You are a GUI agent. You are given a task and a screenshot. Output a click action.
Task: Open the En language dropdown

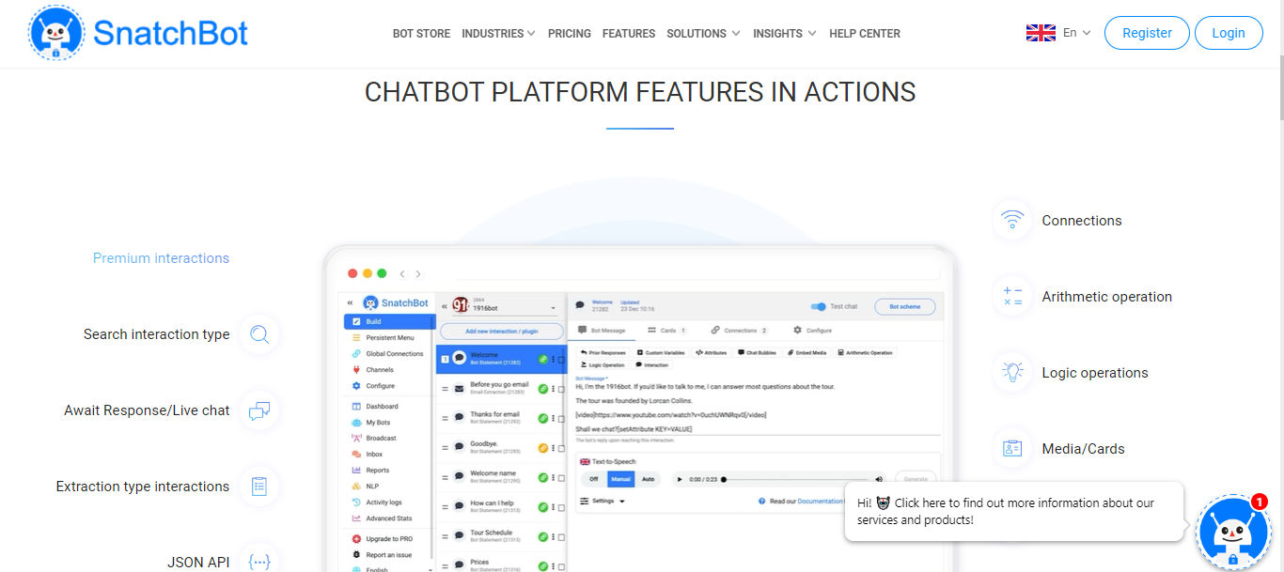point(1074,31)
